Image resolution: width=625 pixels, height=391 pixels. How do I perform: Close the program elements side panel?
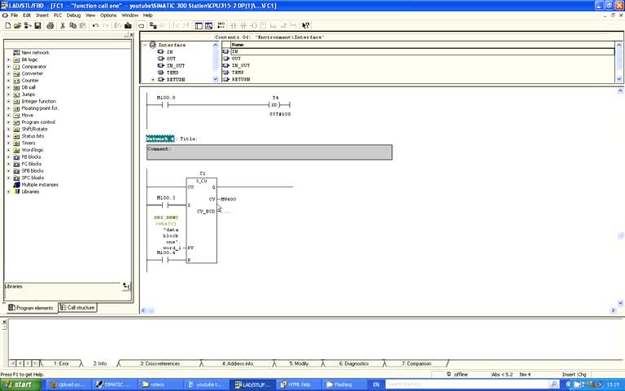(132, 35)
